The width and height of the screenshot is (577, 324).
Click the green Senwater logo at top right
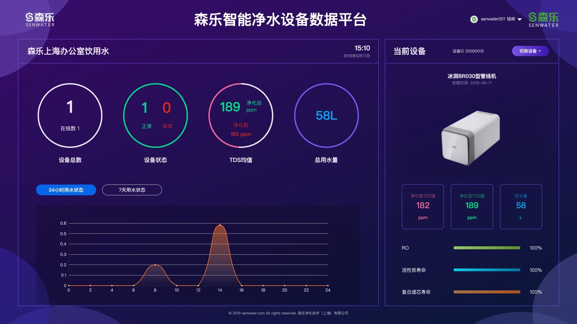coord(544,20)
